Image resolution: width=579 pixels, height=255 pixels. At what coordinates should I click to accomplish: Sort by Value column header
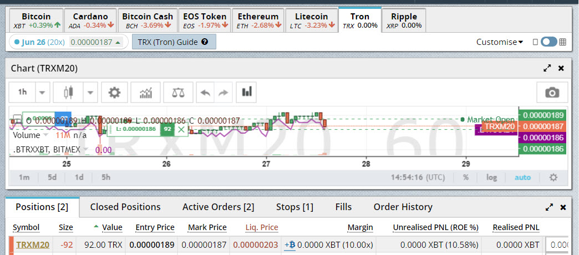click(112, 227)
